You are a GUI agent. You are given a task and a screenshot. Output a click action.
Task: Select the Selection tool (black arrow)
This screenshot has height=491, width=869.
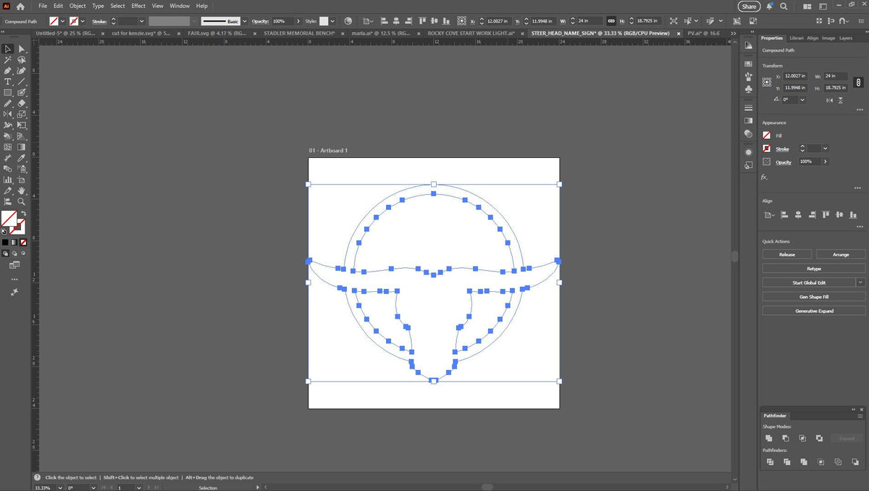(x=7, y=49)
